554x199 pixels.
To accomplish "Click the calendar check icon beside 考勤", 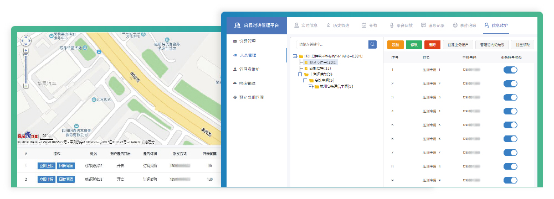I will click(364, 25).
